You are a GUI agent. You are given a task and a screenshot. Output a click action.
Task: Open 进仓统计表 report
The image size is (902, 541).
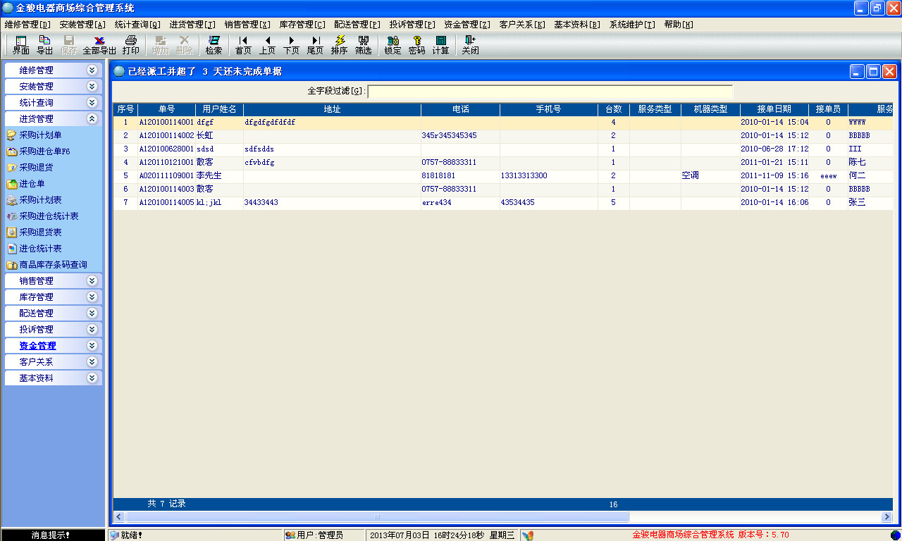34,249
